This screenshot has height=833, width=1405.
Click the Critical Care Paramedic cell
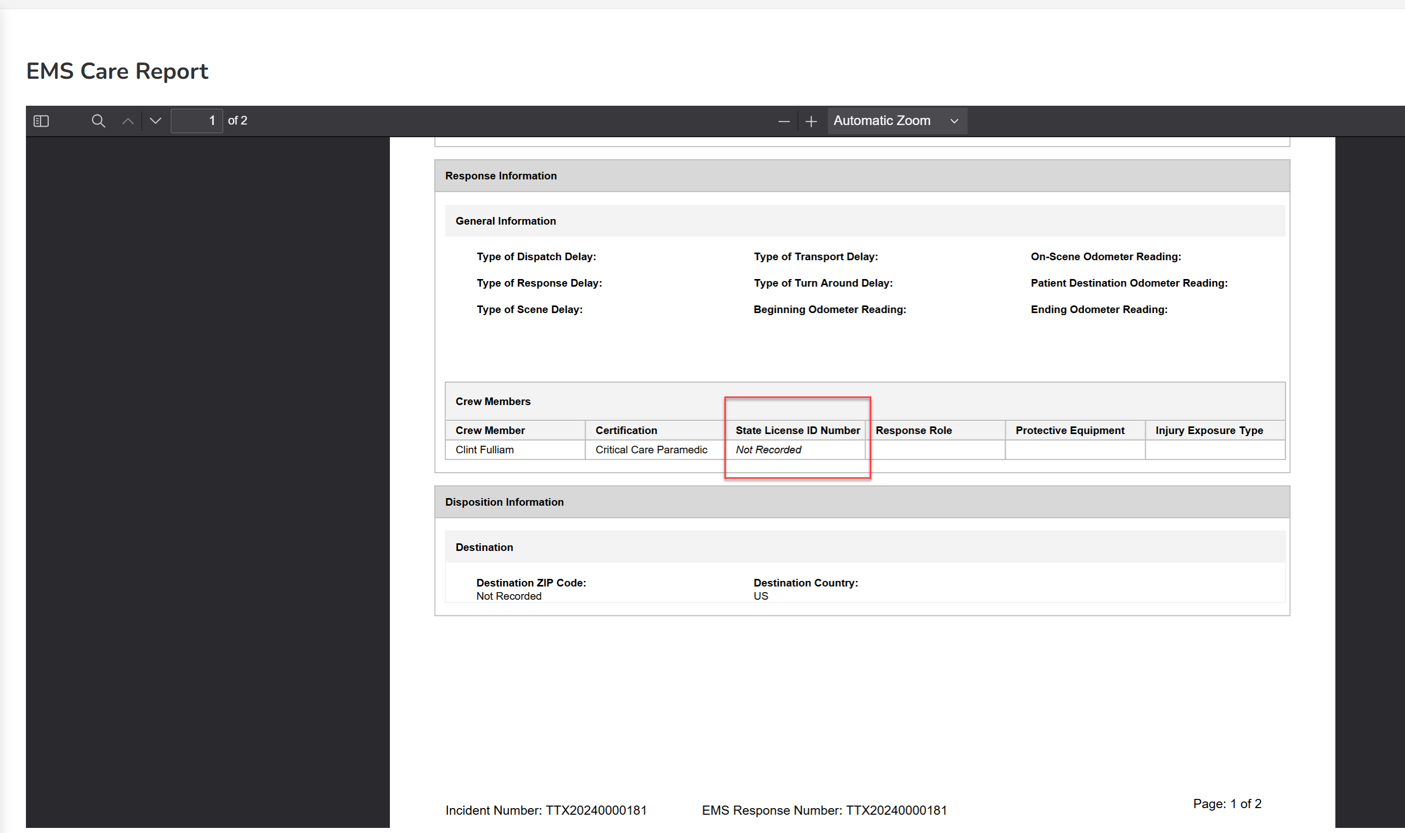click(x=651, y=450)
